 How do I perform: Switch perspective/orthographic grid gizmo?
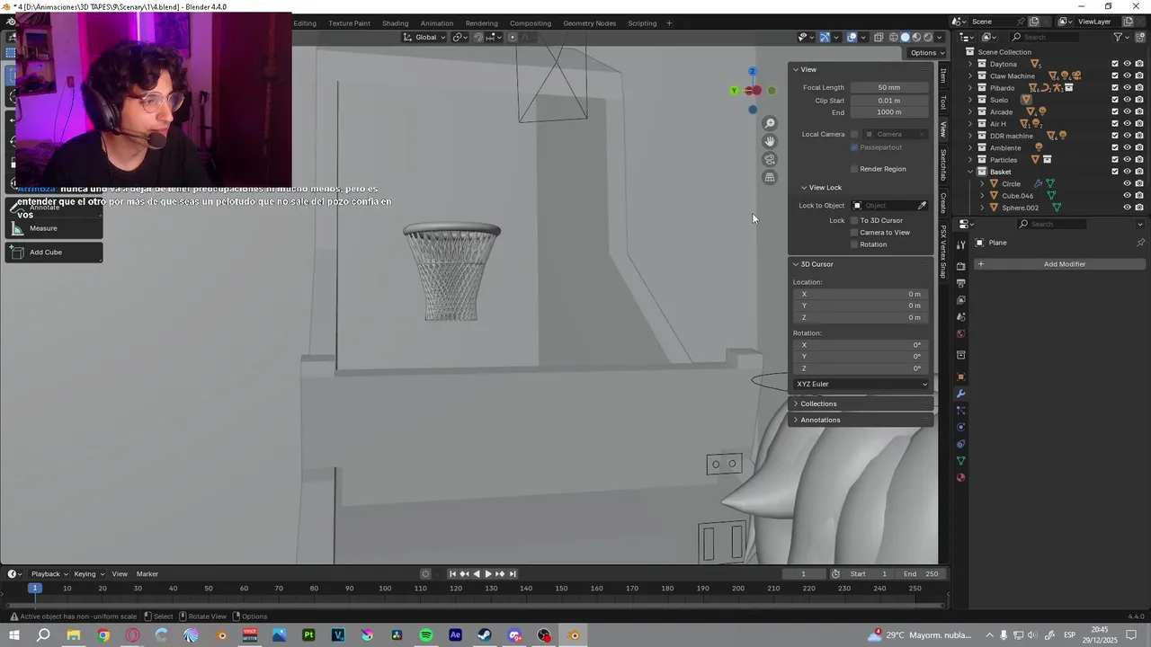[770, 177]
